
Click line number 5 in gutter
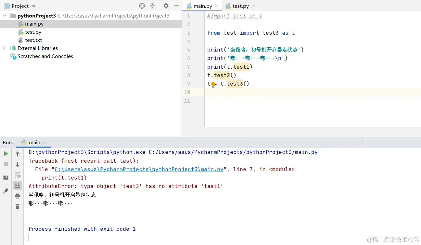coord(188,50)
